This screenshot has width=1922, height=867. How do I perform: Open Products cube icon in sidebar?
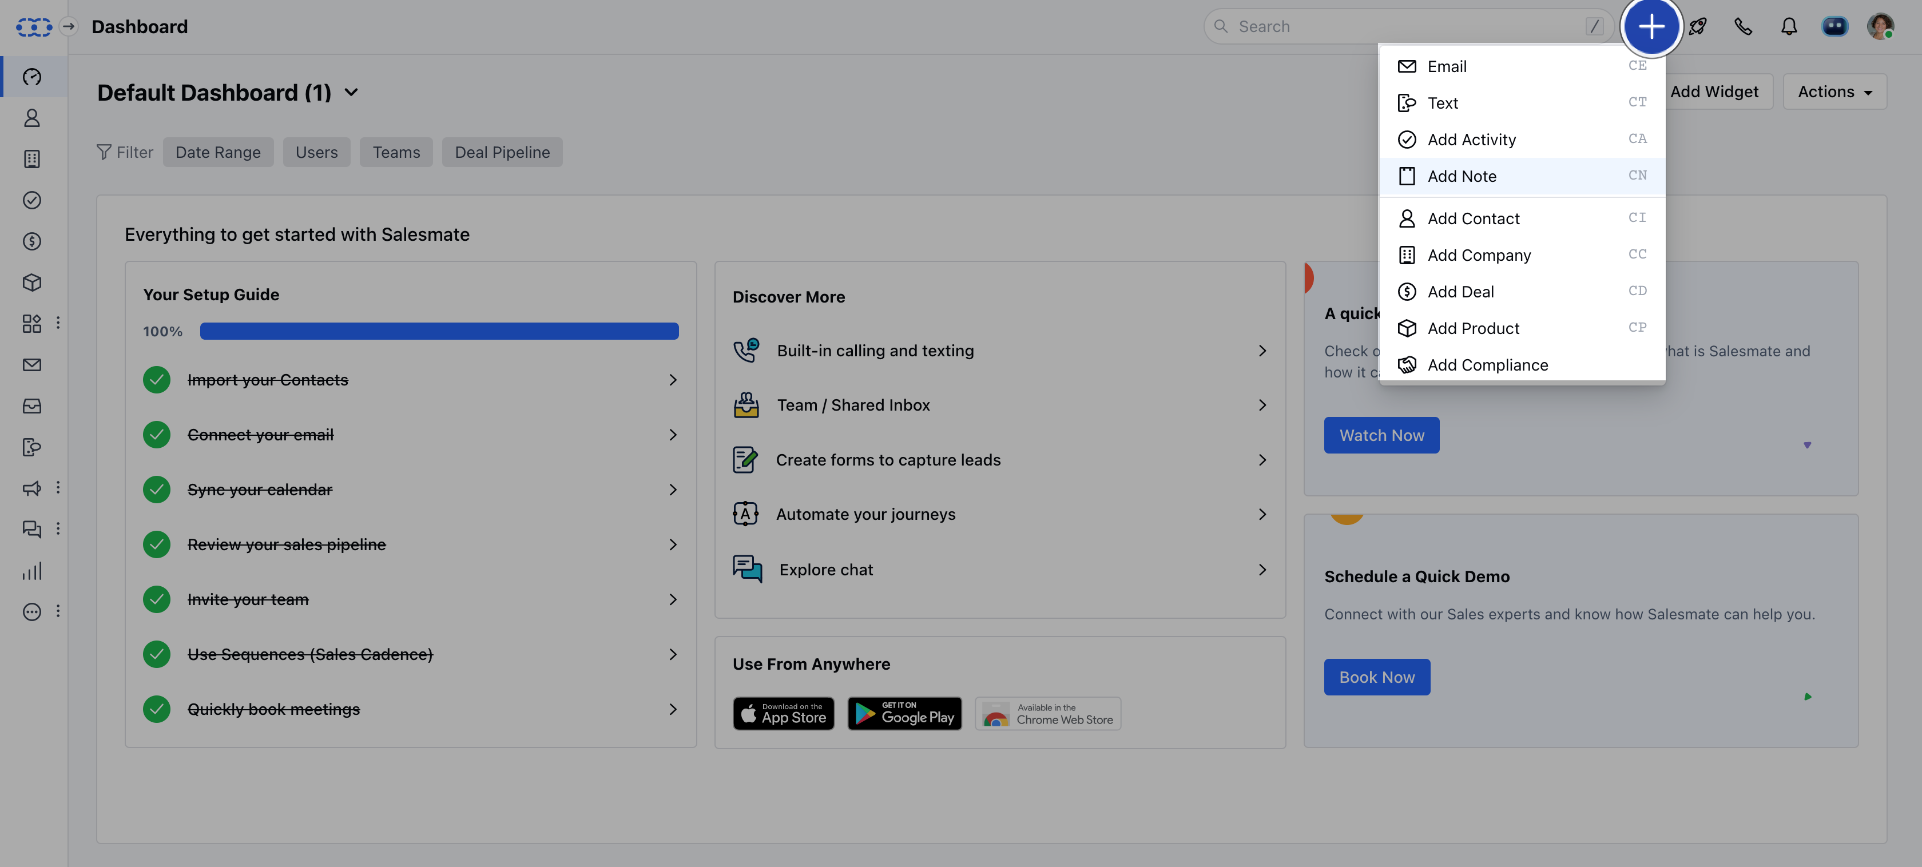[x=32, y=282]
